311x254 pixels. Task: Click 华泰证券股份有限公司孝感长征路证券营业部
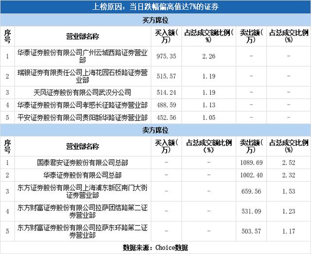click(83, 105)
